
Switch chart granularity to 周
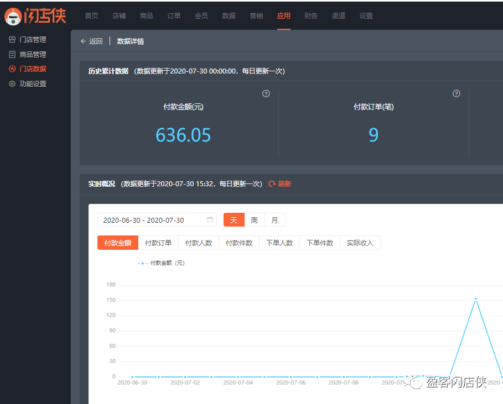(254, 220)
